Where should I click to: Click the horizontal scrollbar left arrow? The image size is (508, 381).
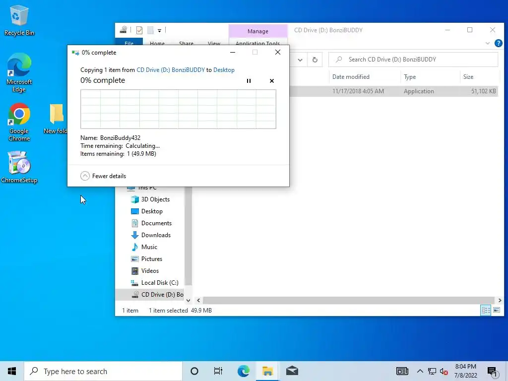pos(198,300)
